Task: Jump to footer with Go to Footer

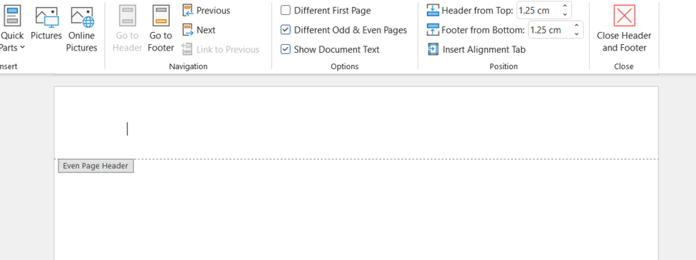Action: (x=161, y=28)
